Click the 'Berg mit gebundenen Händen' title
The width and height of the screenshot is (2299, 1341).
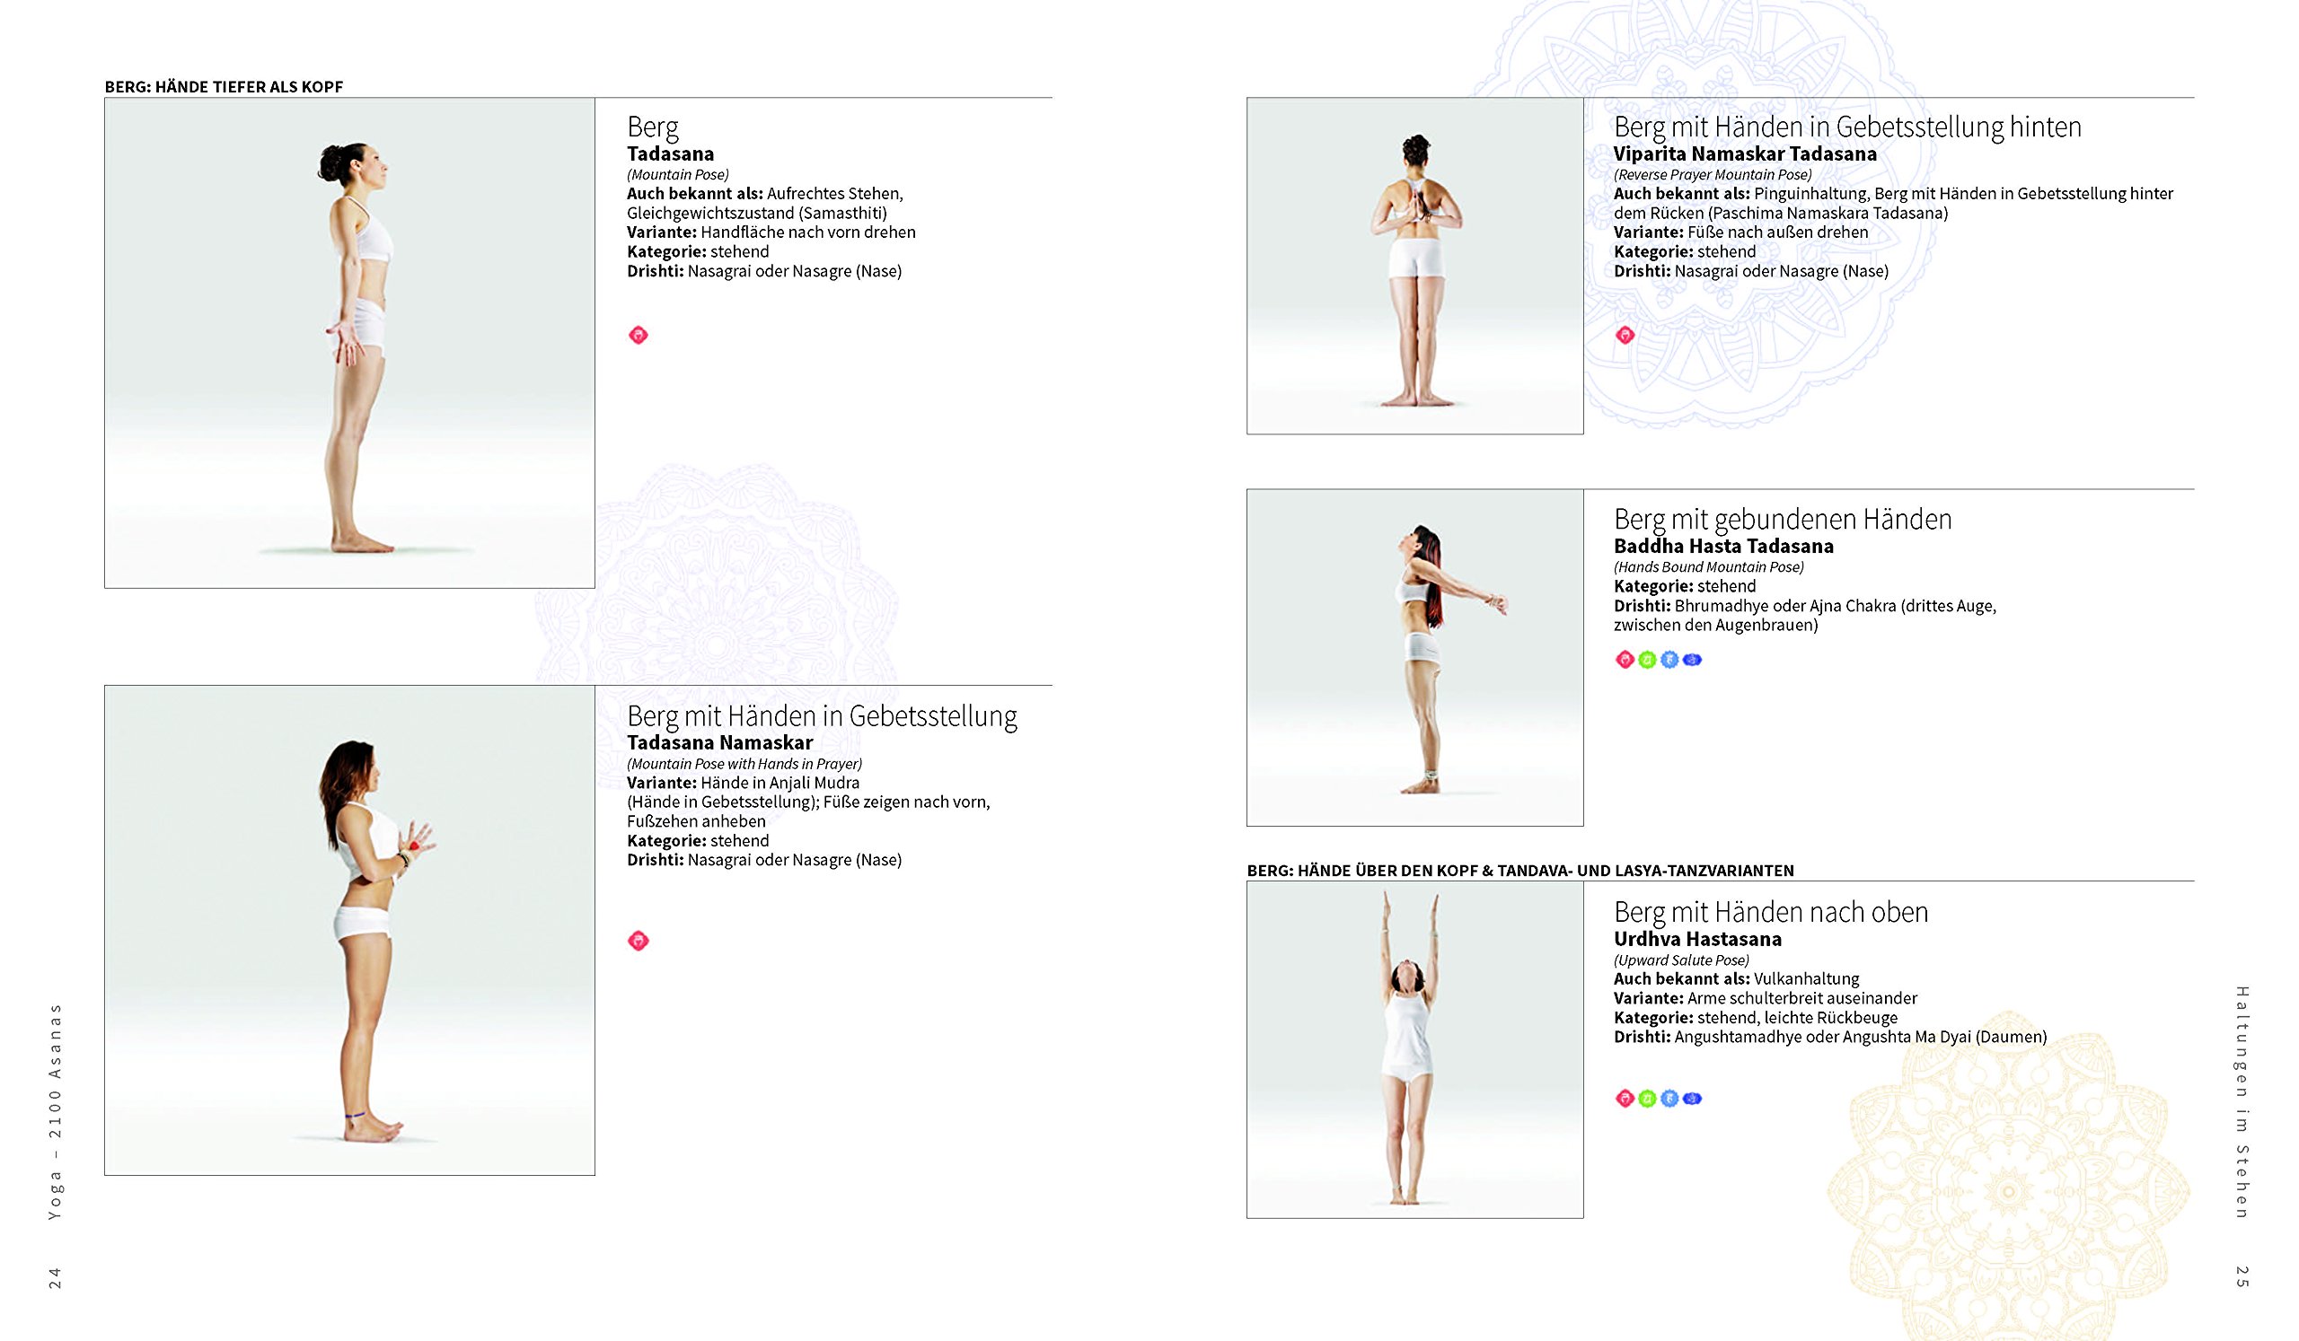coord(1783,519)
